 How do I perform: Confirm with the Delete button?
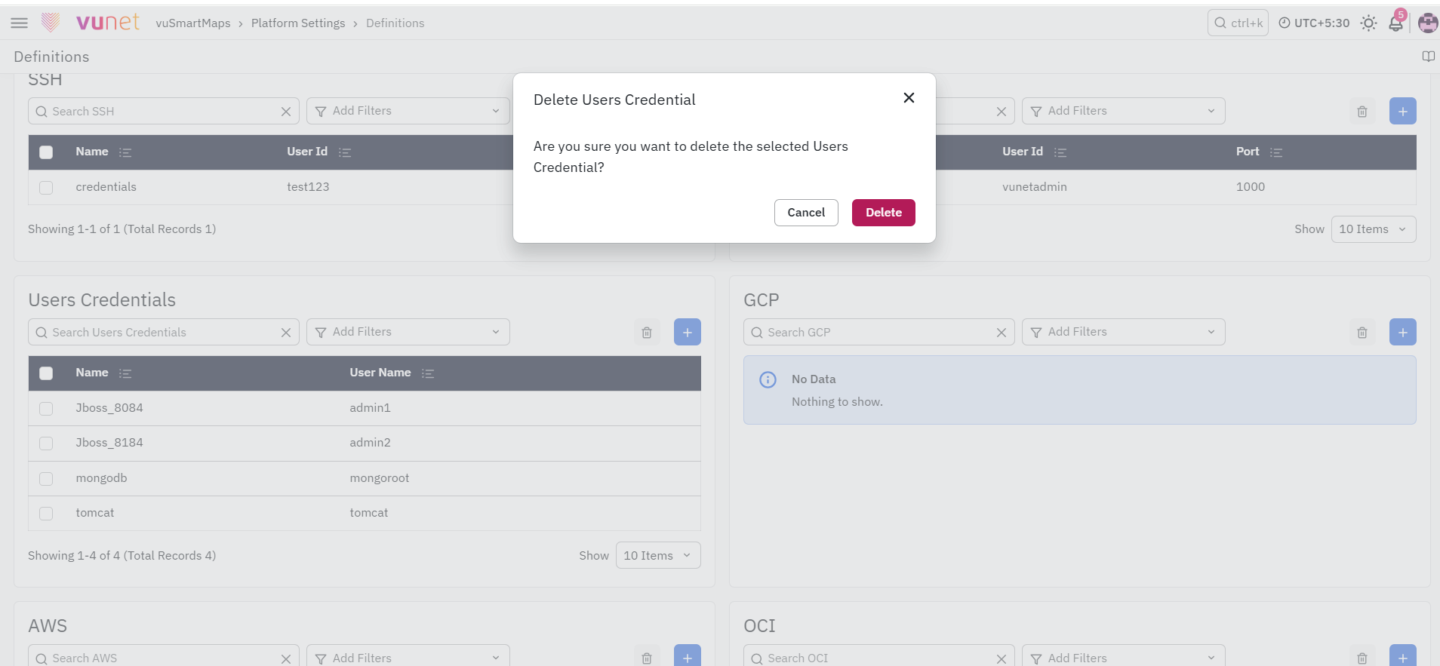[884, 213]
